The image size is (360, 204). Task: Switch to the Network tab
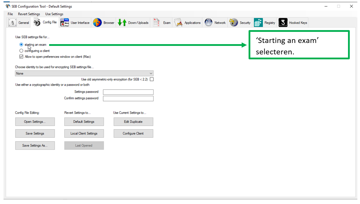coord(215,23)
